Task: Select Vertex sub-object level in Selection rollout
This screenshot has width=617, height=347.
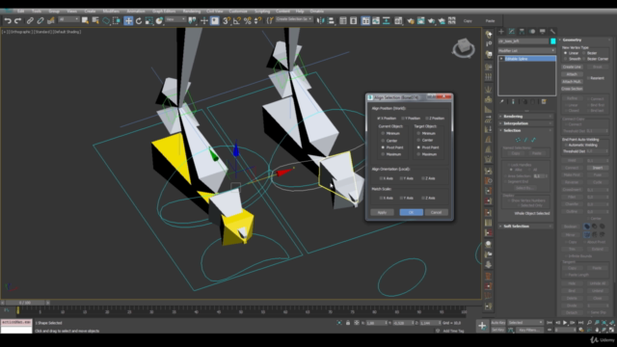Action: click(518, 140)
